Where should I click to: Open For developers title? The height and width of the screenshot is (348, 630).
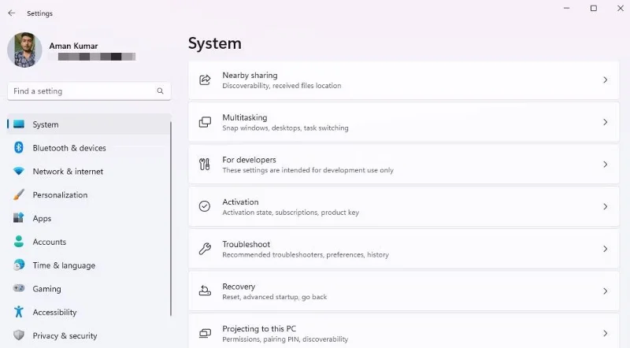[249, 160]
